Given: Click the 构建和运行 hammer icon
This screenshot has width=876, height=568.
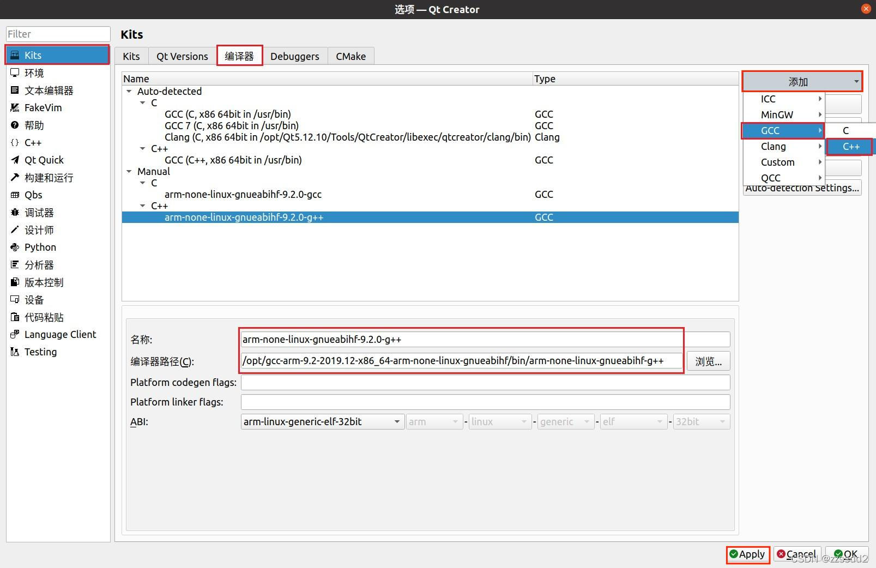Looking at the screenshot, I should [15, 177].
